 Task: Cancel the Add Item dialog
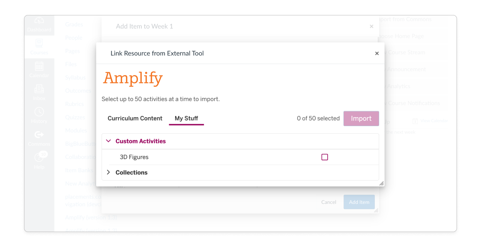click(x=328, y=202)
